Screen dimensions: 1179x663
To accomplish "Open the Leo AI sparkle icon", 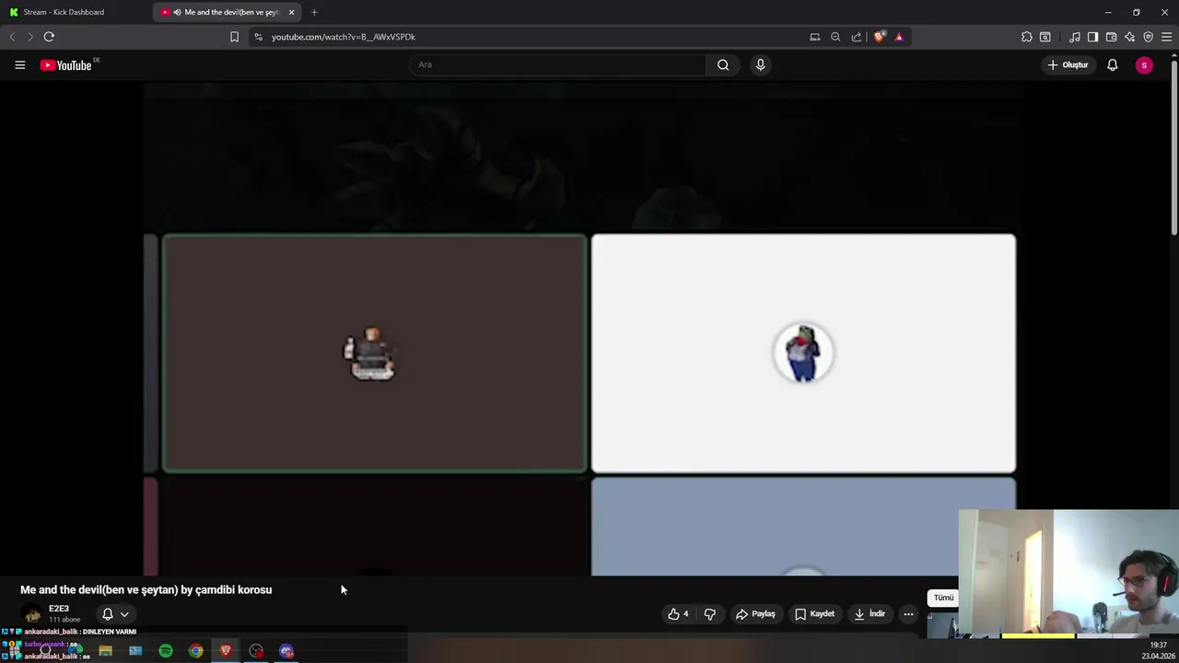I will tap(1129, 37).
